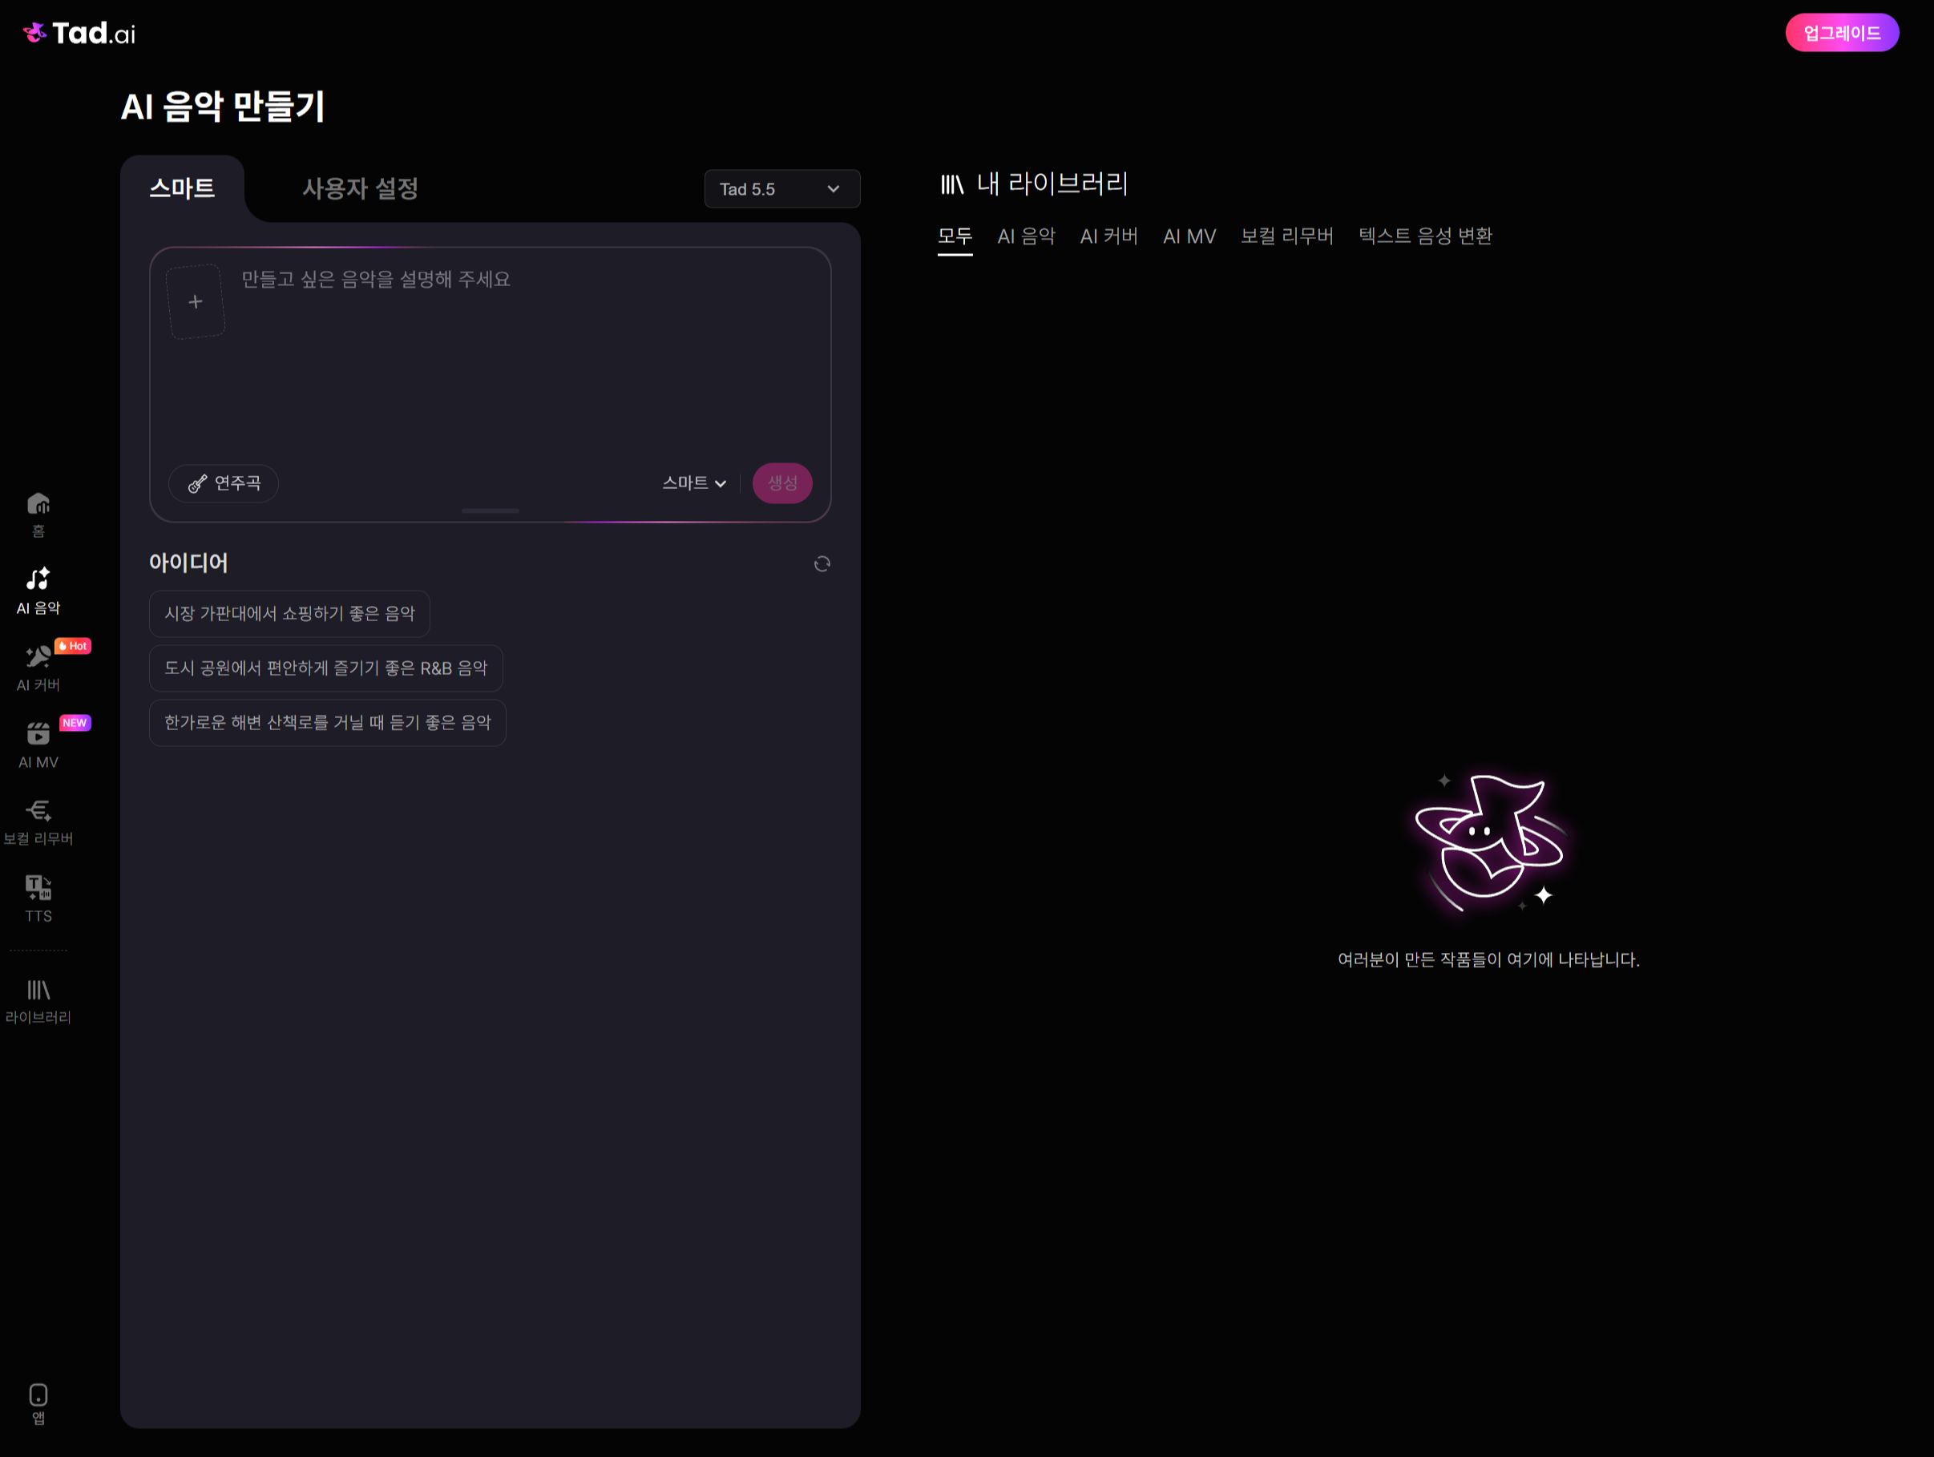Select the 보컬 리무버 library tab
Image resolution: width=1934 pixels, height=1457 pixels.
1287,236
